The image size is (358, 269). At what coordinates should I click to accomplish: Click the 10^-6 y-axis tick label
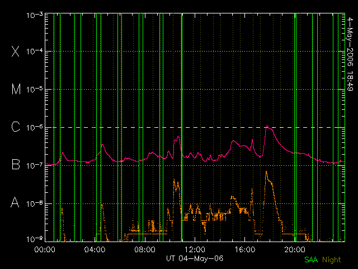coord(35,127)
